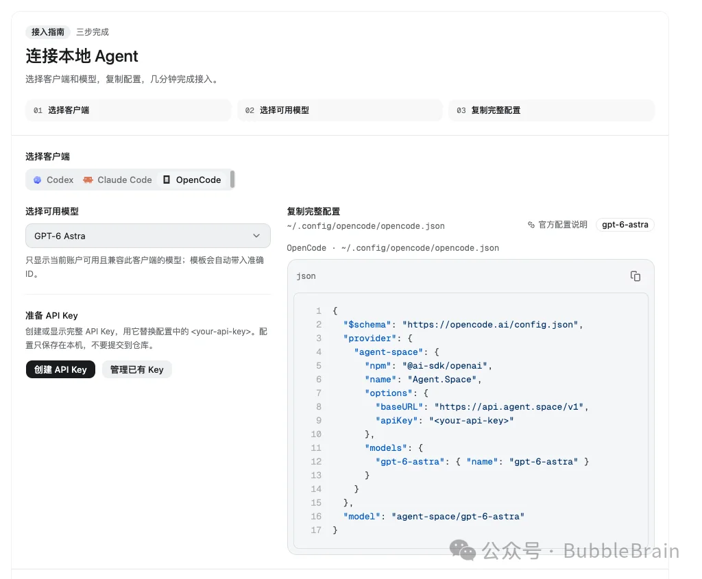702x579 pixels.
Task: Click the "models" line in the code
Action: coord(394,448)
